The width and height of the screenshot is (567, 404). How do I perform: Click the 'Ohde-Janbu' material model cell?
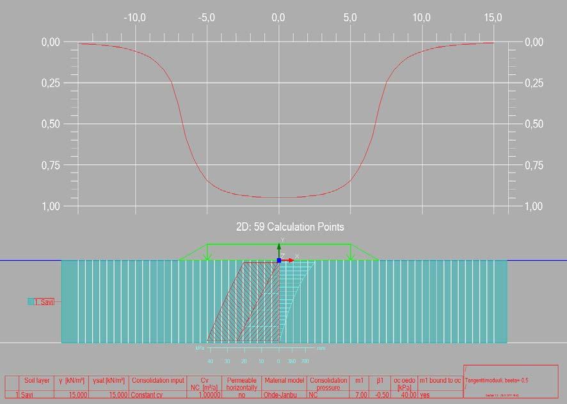(x=280, y=395)
